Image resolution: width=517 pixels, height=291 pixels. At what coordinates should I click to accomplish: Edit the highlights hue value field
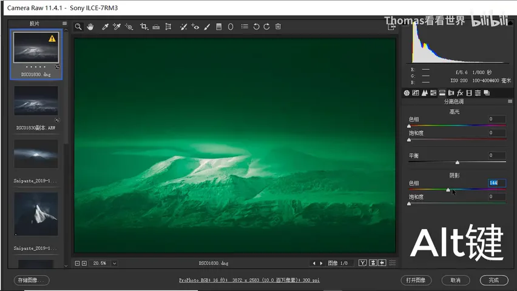pos(496,119)
